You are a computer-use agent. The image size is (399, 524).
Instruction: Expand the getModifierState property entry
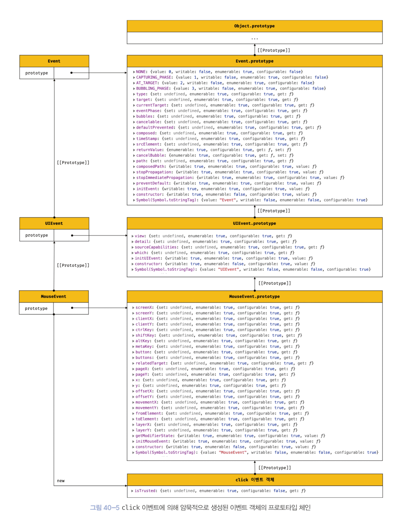pyautogui.click(x=133, y=436)
